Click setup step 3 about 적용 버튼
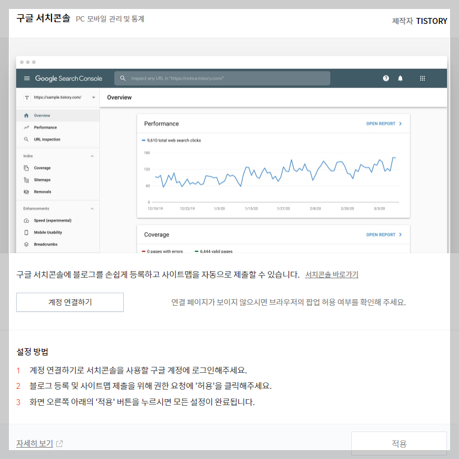This screenshot has width=459, height=459. click(135, 402)
